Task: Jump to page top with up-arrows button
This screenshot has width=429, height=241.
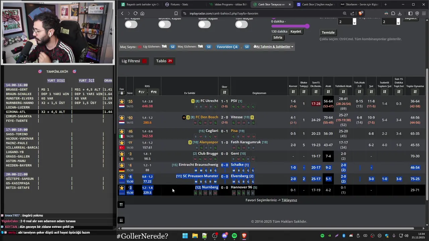Action: (121, 205)
